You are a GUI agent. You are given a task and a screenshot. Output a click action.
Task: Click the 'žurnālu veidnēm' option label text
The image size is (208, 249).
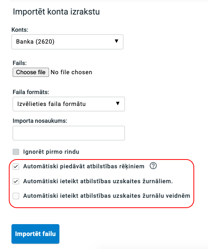pos(106,196)
